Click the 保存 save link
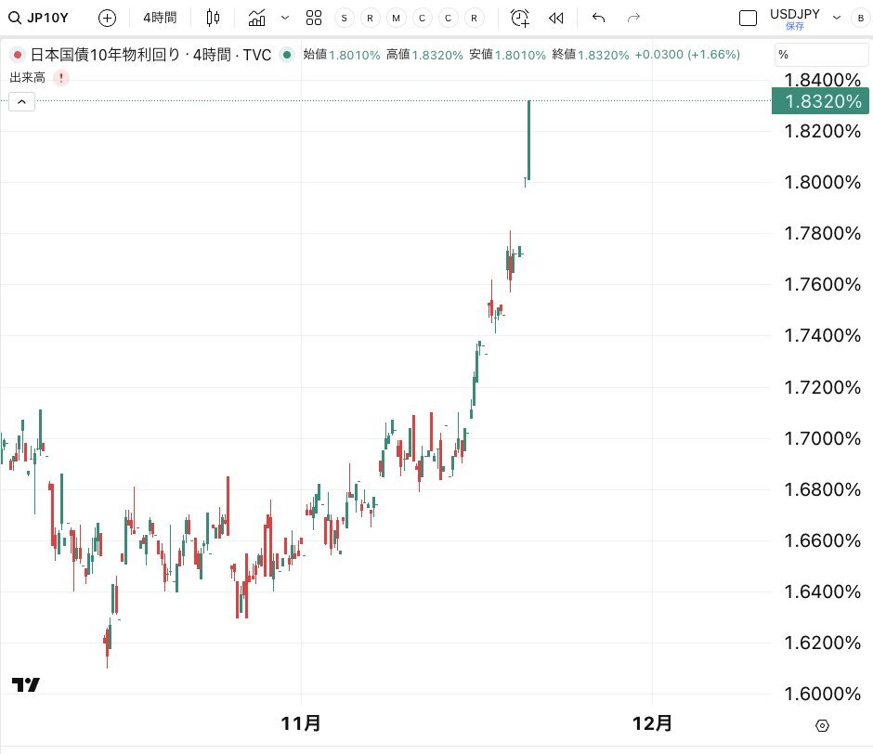 click(794, 26)
